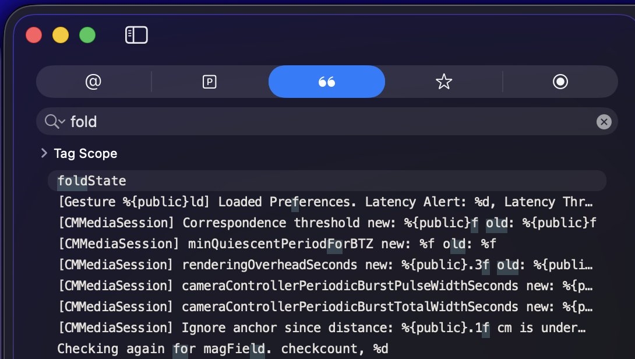This screenshot has width=635, height=359.
Task: Switch to the @ labels tab
Action: click(94, 82)
